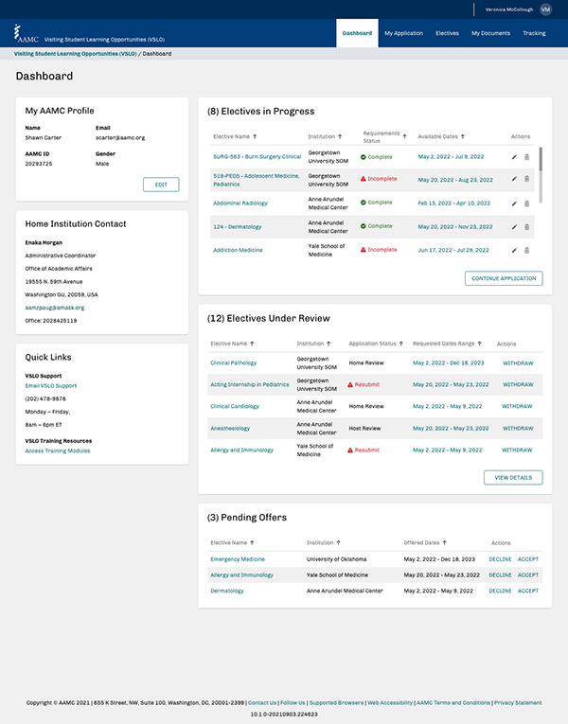Sort Electives Under Review by Elective Name
The height and width of the screenshot is (724, 568).
tap(252, 344)
